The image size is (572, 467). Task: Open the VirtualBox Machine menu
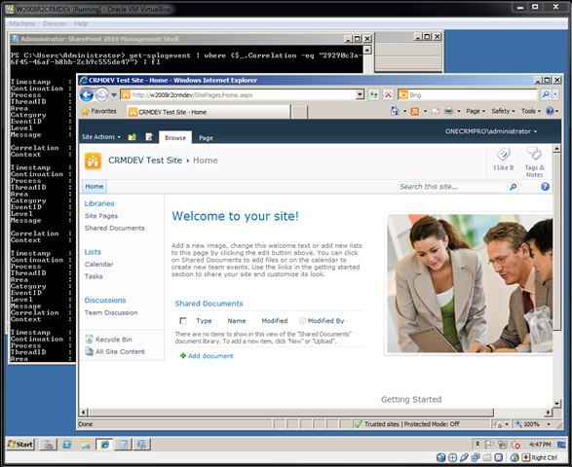click(21, 23)
